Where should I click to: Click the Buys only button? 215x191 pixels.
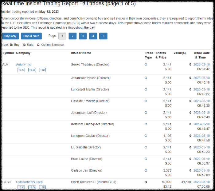10,36
